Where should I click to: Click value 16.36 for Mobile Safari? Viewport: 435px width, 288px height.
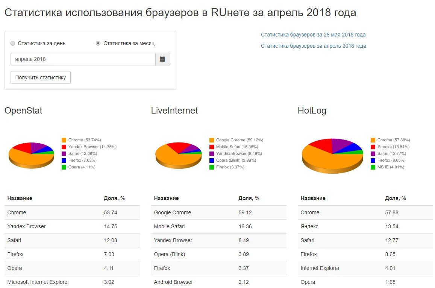pos(245,226)
